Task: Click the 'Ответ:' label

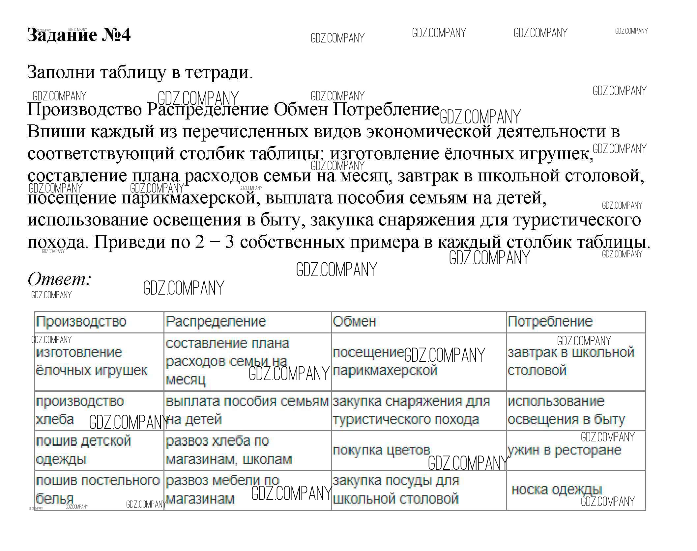Action: pyautogui.click(x=59, y=279)
